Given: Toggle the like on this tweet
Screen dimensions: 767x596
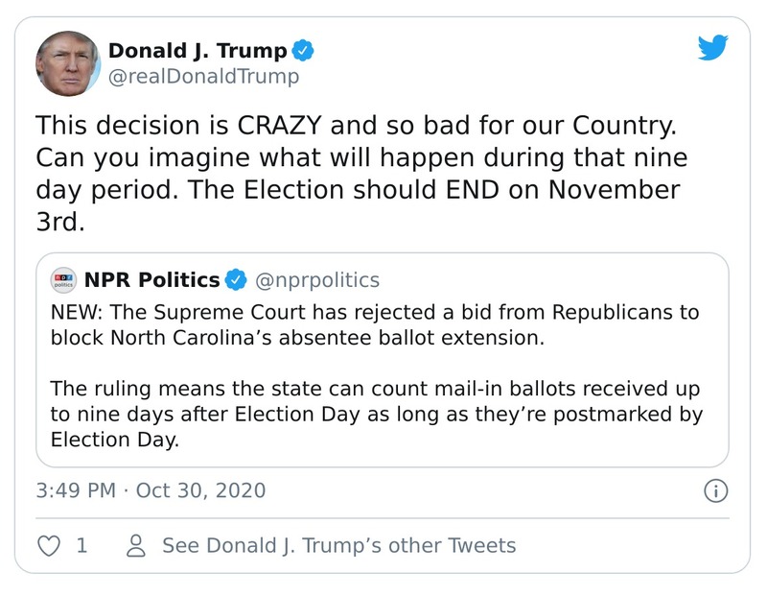Looking at the screenshot, I should coord(48,545).
